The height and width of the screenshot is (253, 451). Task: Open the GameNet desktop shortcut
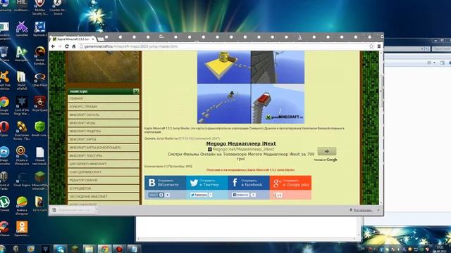[22, 29]
